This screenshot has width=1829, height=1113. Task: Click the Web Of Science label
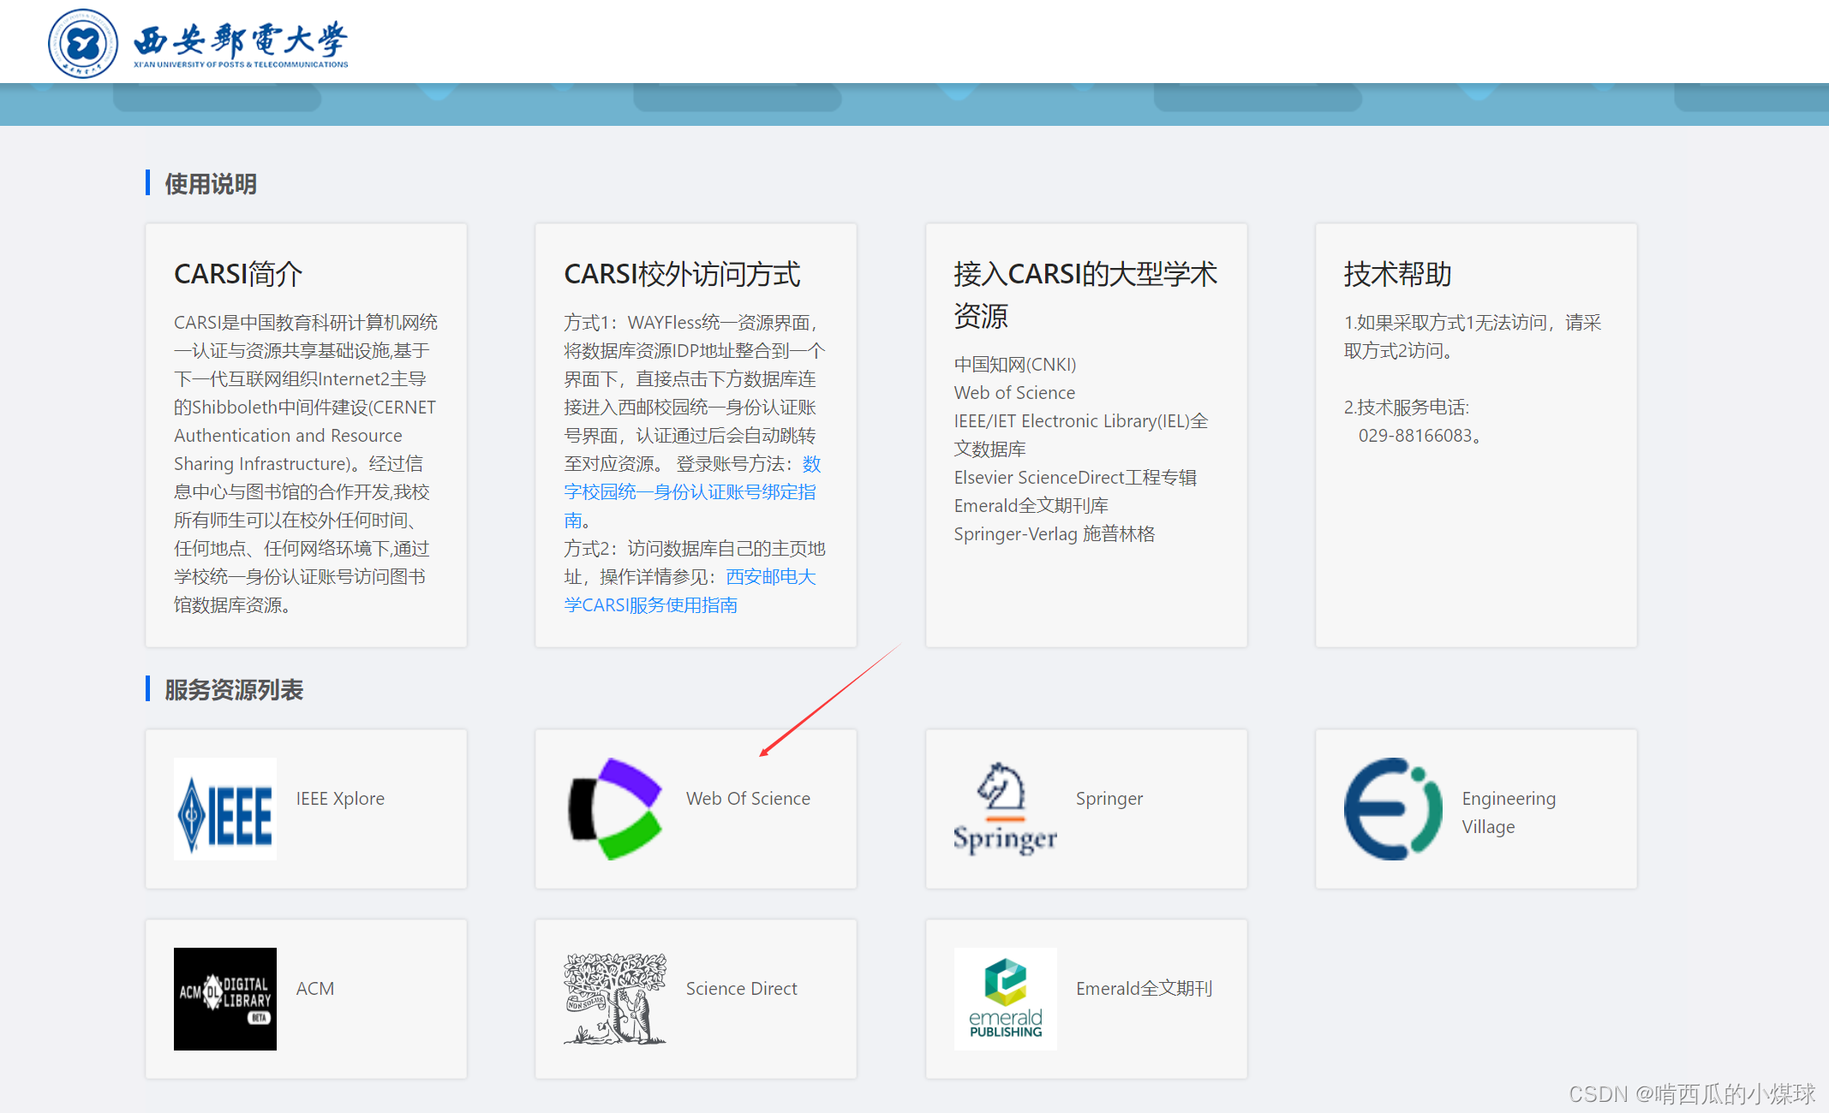point(748,799)
